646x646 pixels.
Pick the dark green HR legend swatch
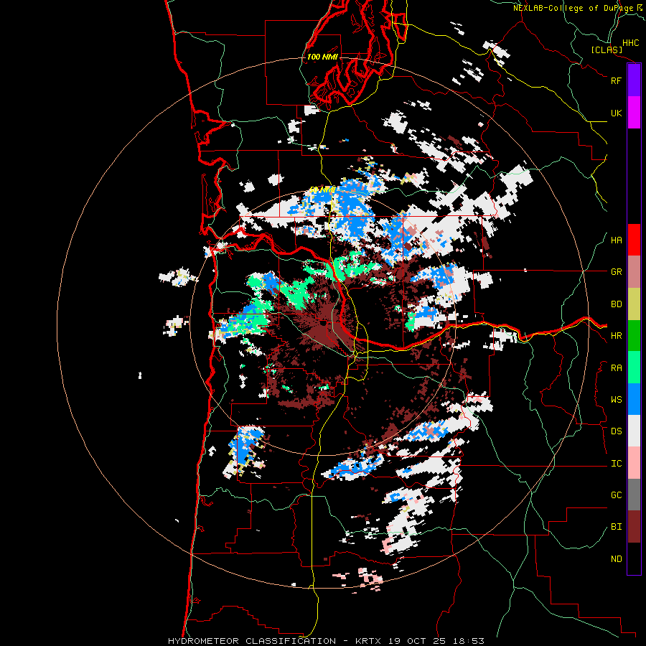(x=634, y=336)
